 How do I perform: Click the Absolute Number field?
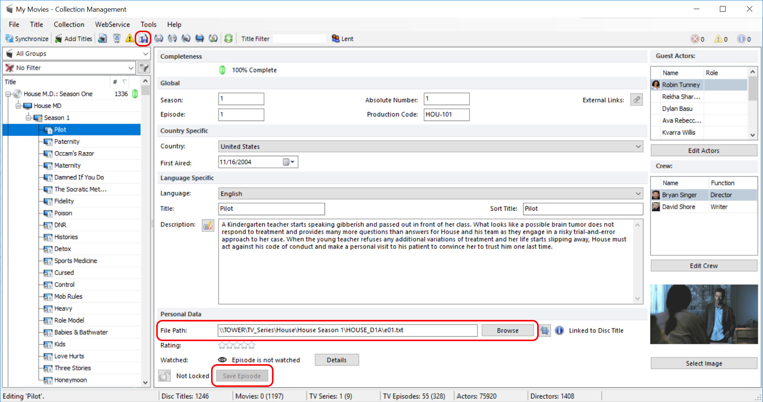click(446, 99)
